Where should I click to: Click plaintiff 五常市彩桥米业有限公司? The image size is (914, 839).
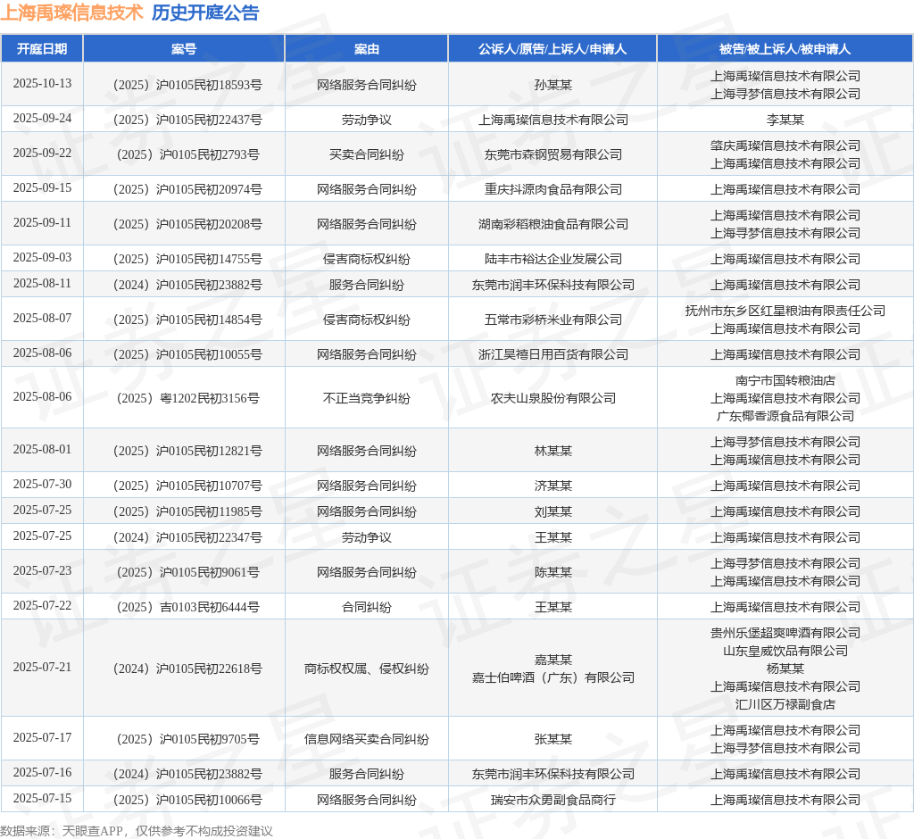click(553, 320)
